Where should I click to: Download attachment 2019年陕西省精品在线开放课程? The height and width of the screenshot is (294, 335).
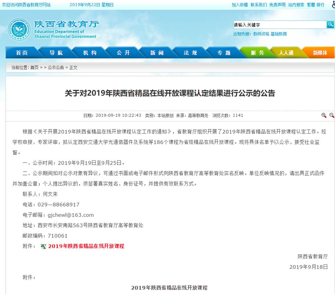pyautogui.click(x=86, y=246)
